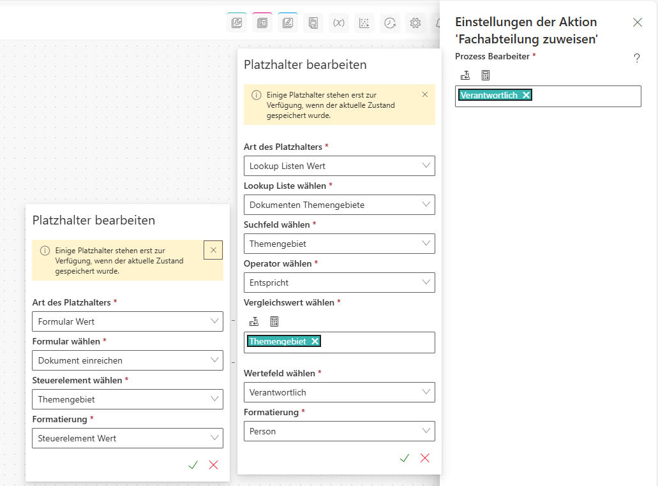The width and height of the screenshot is (658, 486).
Task: Dismiss the info banner in left dialog
Action: click(x=213, y=250)
